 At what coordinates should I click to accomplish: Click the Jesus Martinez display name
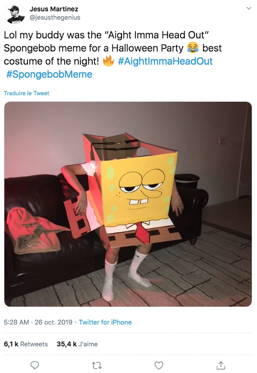click(54, 9)
